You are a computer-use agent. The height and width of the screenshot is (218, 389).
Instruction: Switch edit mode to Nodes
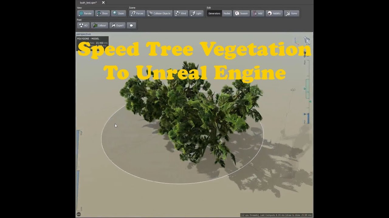[227, 13]
